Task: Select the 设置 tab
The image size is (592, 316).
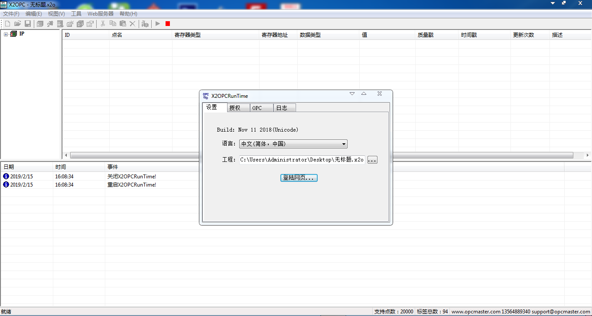Action: (x=215, y=107)
